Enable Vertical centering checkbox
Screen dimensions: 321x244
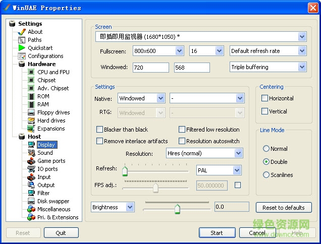pos(264,111)
